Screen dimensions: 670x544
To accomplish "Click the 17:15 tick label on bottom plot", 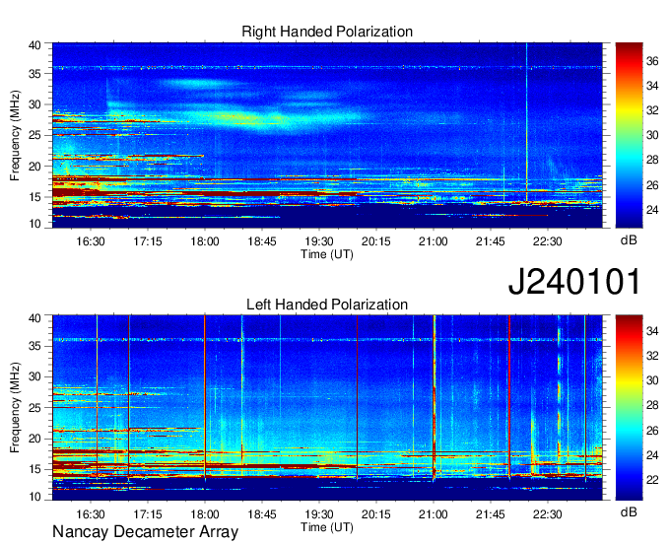I will pos(148,513).
